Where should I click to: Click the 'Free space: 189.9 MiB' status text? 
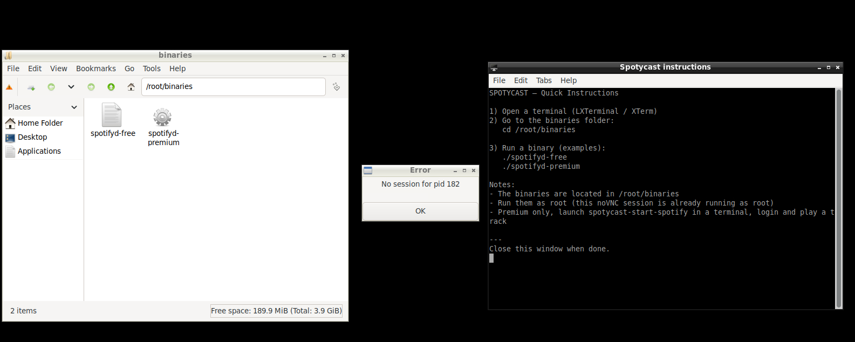click(276, 311)
